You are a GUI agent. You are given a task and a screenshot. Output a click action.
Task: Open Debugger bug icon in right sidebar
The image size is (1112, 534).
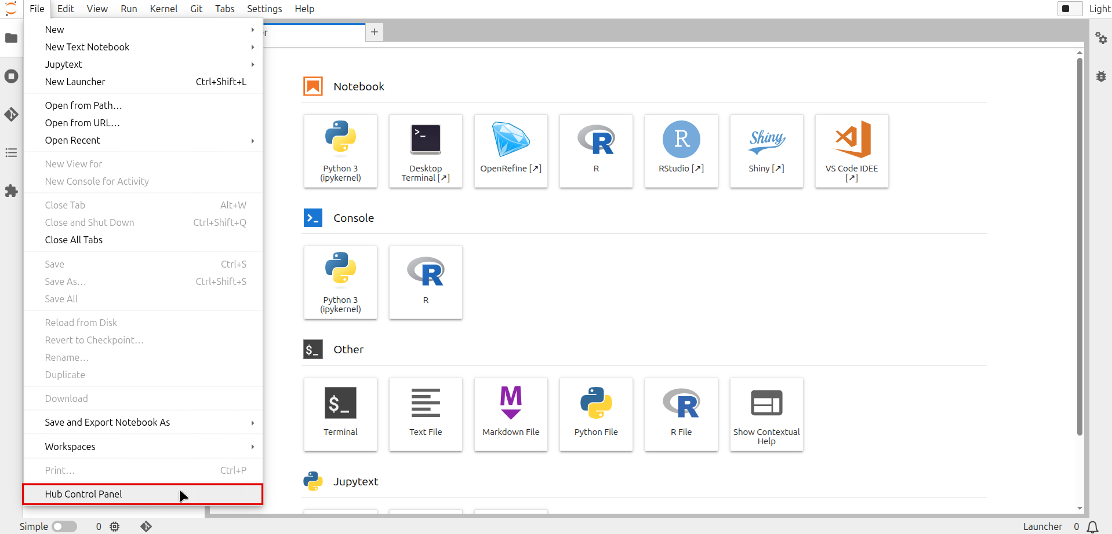tap(1101, 76)
